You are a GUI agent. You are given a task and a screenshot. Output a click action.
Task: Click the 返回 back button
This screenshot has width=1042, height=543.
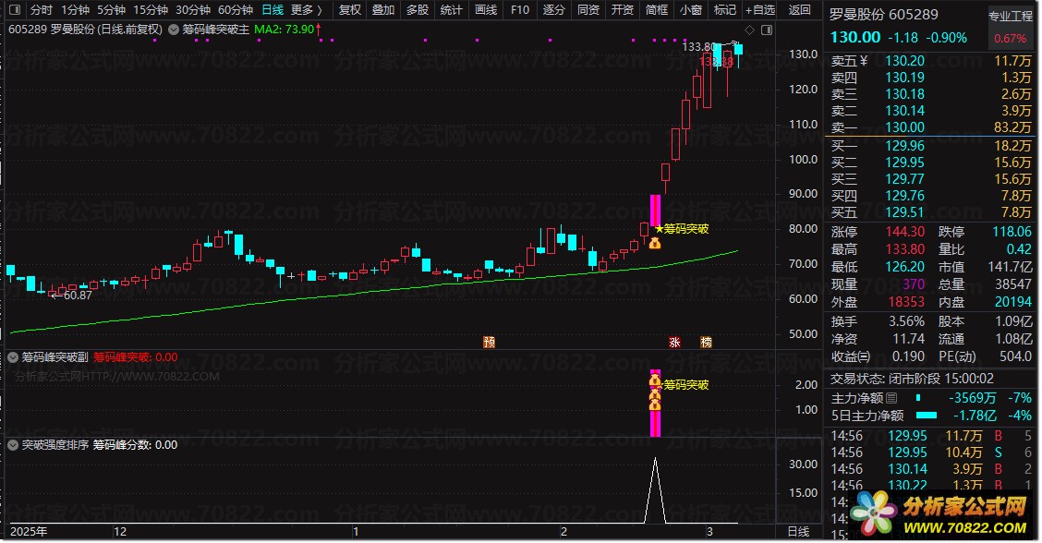(799, 10)
